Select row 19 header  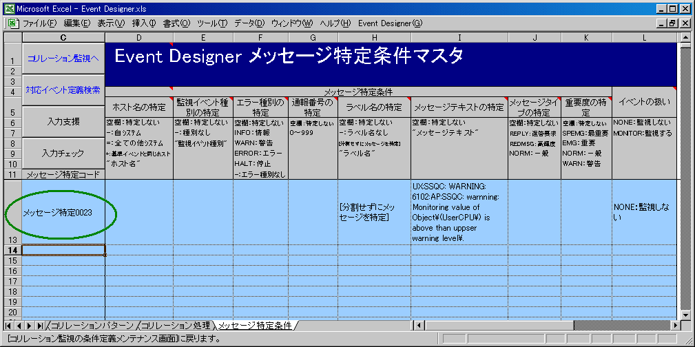coord(12,302)
